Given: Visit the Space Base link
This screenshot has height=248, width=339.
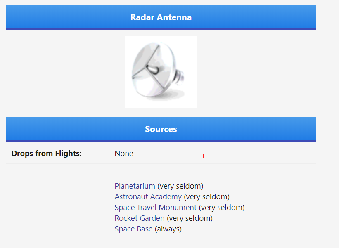Looking at the screenshot, I should 133,229.
